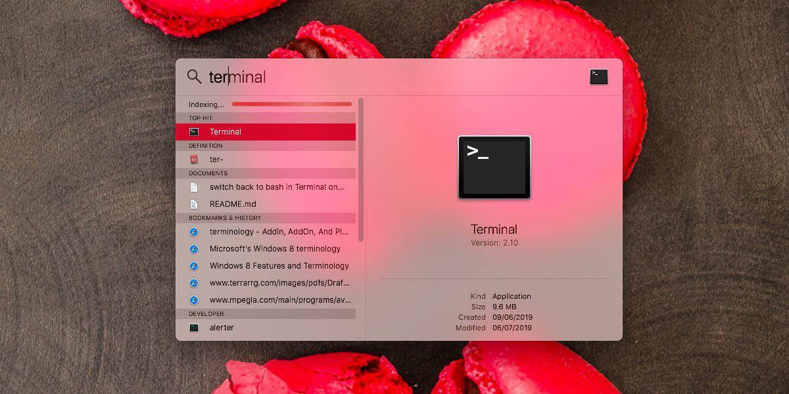
Task: Click the document icon beside 'switch back to bash'
Action: tap(194, 187)
